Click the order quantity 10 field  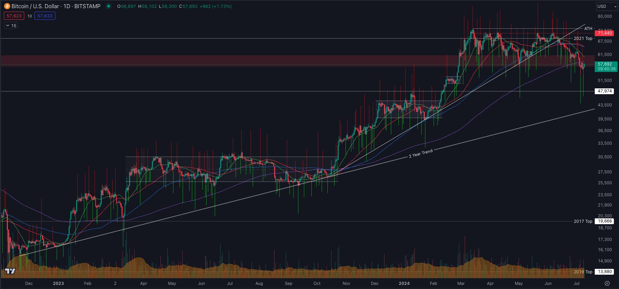coord(30,16)
